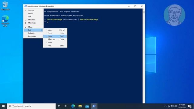Image resolution: width=194 pixels, height=109 pixels.
Task: Open the PowerShell window system menu icon
Action: (x=25, y=6)
